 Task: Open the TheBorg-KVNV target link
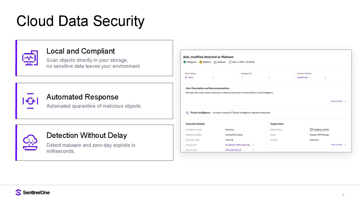click(x=321, y=130)
